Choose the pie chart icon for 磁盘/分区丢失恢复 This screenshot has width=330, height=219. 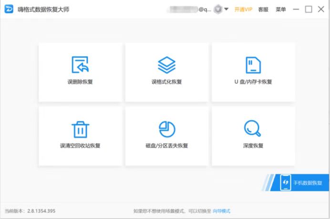pos(166,129)
